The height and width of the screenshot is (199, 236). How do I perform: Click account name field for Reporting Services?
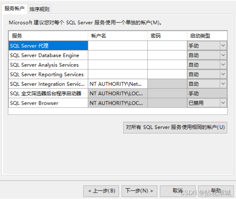coord(118,74)
